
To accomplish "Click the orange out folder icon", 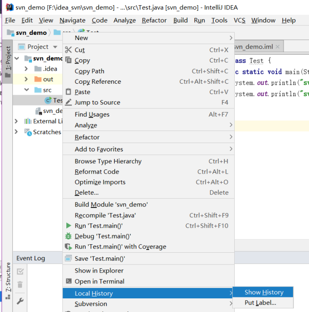I will (38, 79).
